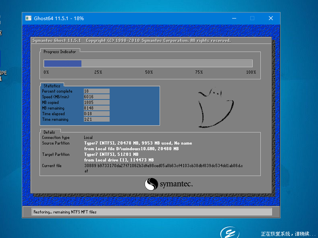The height and width of the screenshot is (238, 318).
Task: Click the 50% progress marker label
Action: (149, 72)
